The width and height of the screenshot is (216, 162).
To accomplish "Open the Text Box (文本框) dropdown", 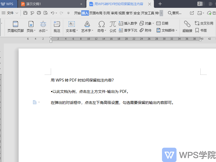I will pyautogui.click(x=77, y=31).
